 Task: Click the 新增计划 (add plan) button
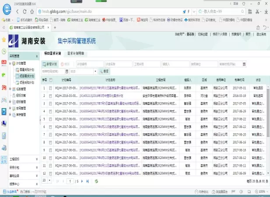pos(50,64)
